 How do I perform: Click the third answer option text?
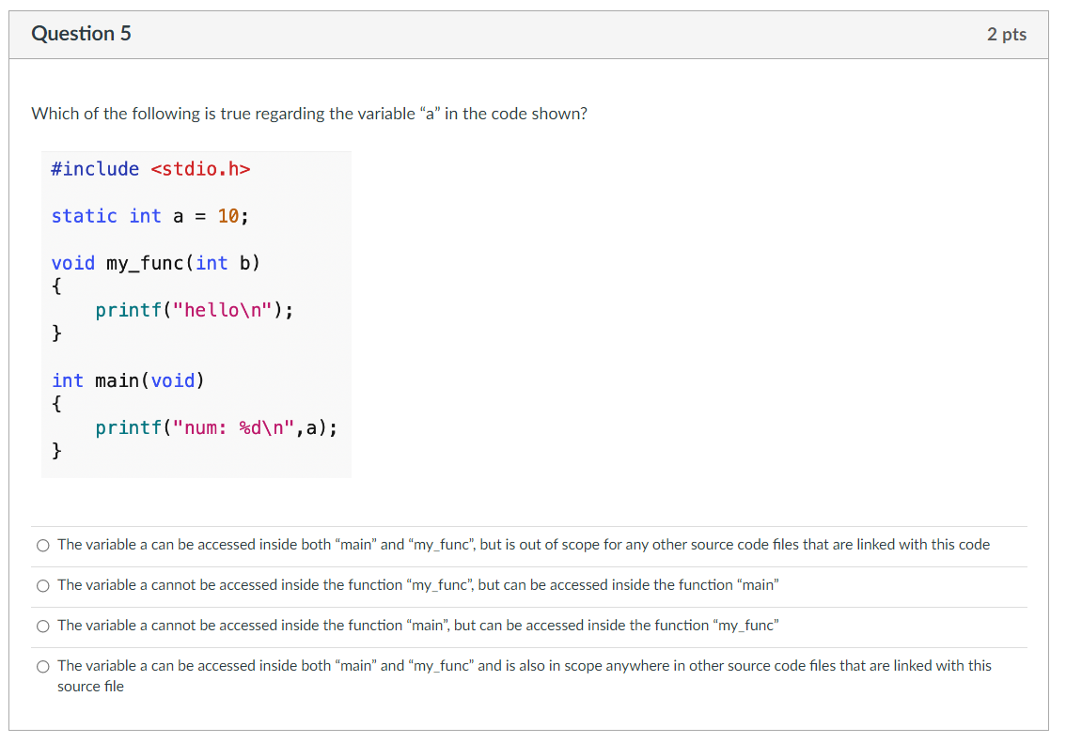(x=418, y=626)
